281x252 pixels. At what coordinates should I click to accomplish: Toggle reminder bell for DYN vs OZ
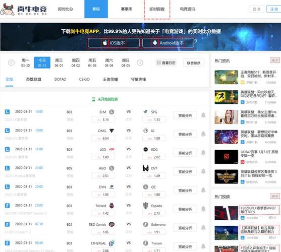203,190
